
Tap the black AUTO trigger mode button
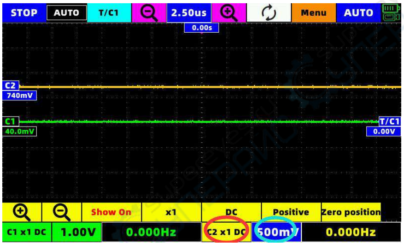66,12
